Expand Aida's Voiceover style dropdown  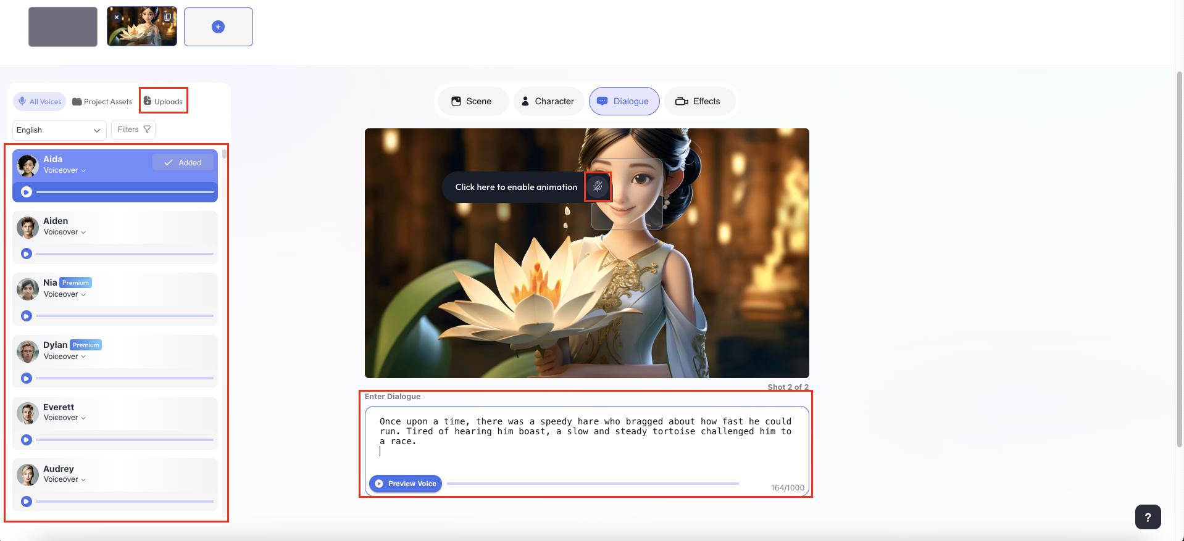pyautogui.click(x=65, y=170)
